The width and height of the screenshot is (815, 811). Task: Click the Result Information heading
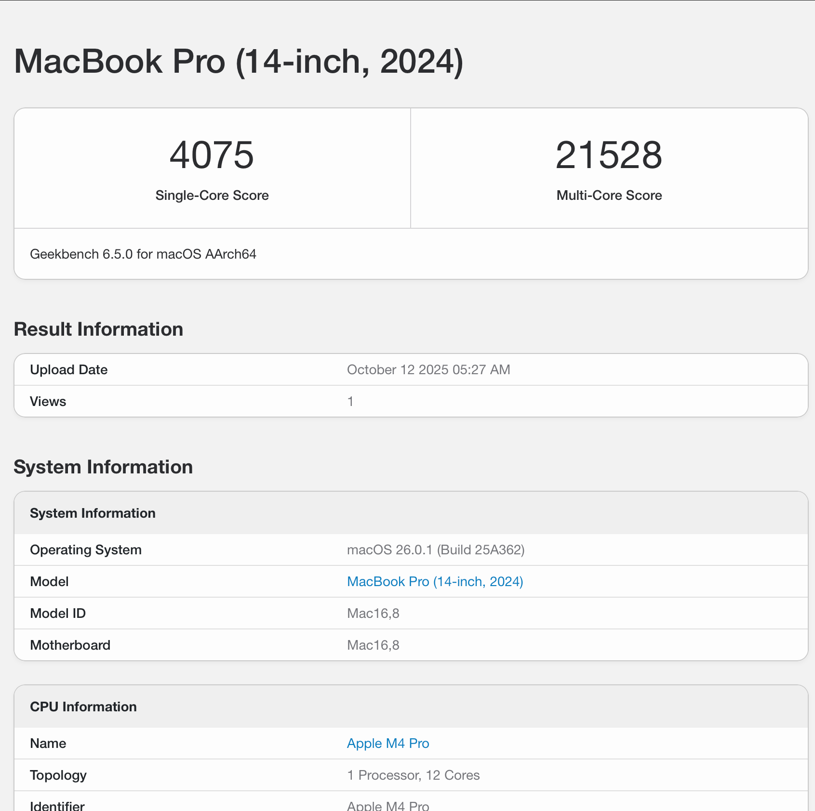pos(98,329)
